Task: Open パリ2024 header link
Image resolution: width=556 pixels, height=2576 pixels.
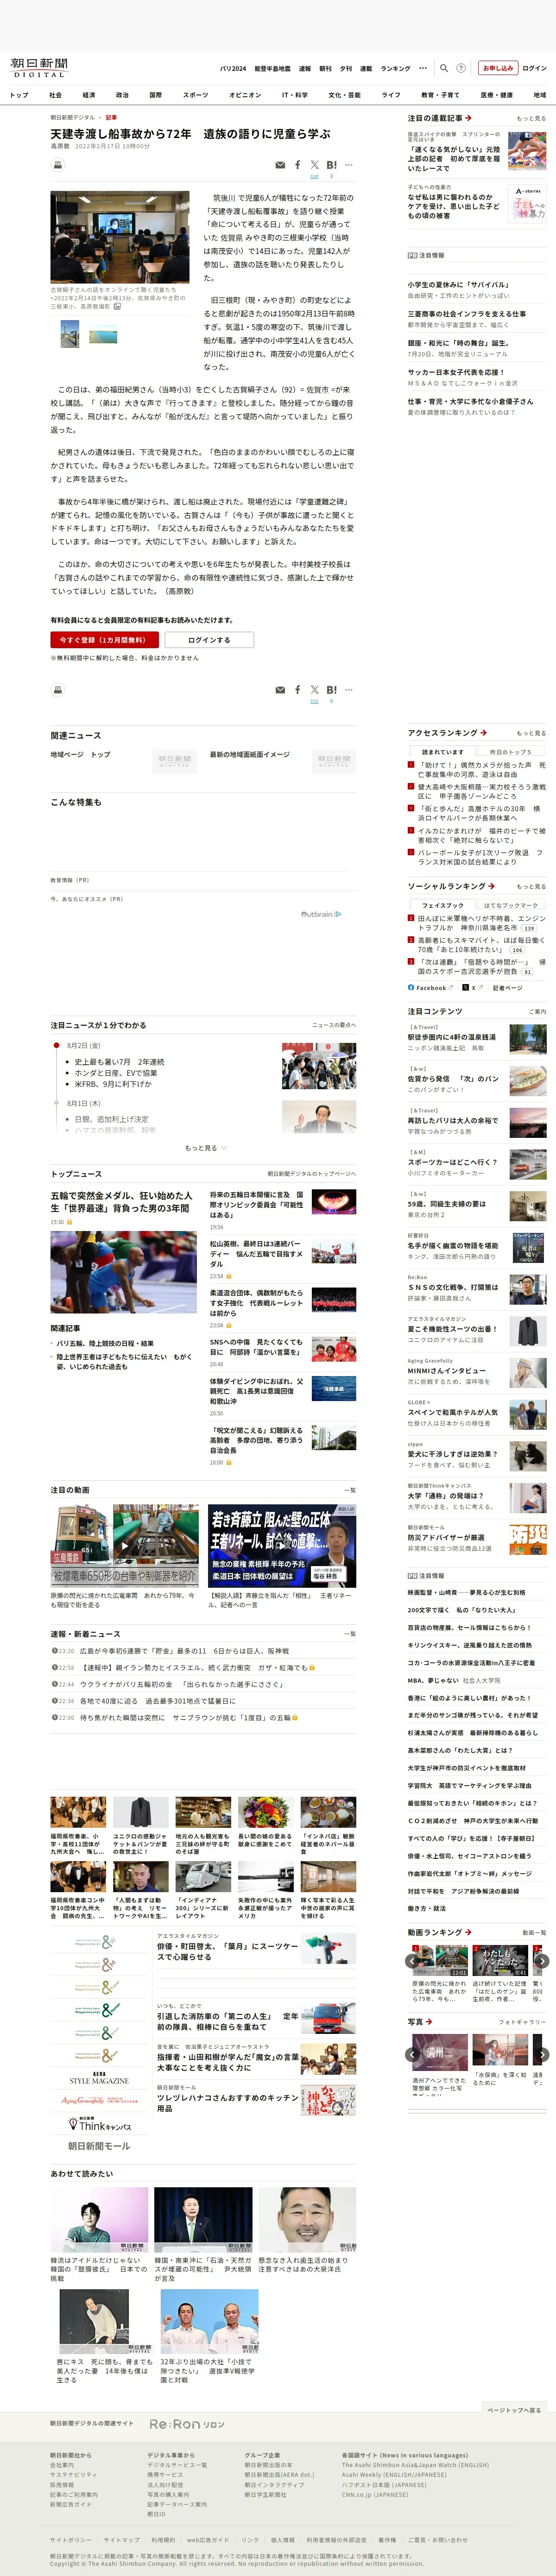Action: [x=233, y=69]
